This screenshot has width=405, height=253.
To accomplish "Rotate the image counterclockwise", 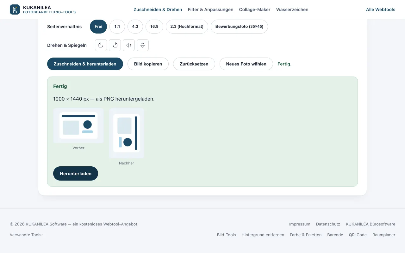I will pyautogui.click(x=101, y=45).
